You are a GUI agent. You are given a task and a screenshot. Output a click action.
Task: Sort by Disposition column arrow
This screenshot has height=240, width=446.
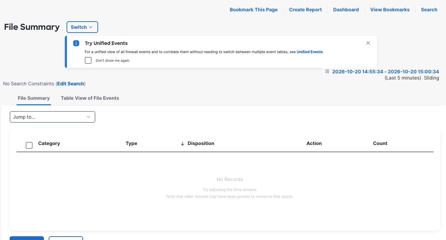(x=183, y=144)
